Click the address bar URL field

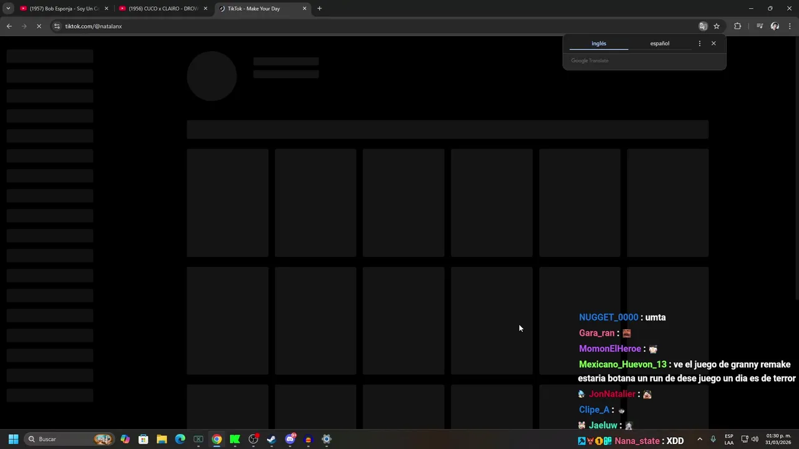tap(375, 26)
